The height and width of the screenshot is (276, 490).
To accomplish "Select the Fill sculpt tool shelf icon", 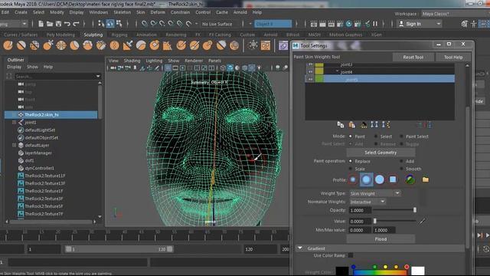I will [x=168, y=46].
